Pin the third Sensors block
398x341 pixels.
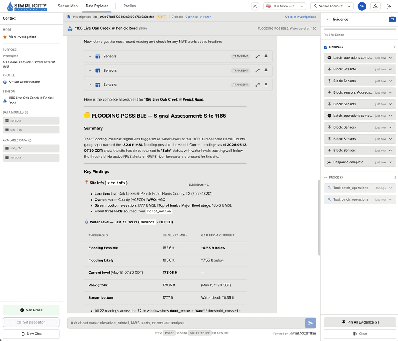266,85
